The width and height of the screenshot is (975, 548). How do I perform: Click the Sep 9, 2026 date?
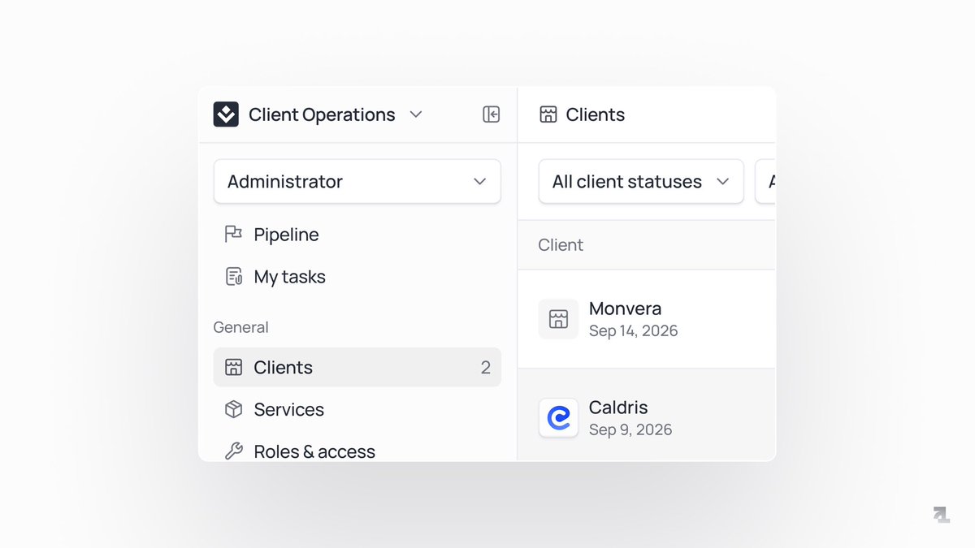630,429
